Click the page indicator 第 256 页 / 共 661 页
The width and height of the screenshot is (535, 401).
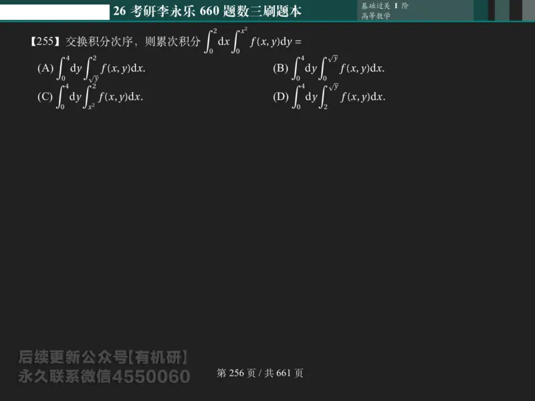259,372
